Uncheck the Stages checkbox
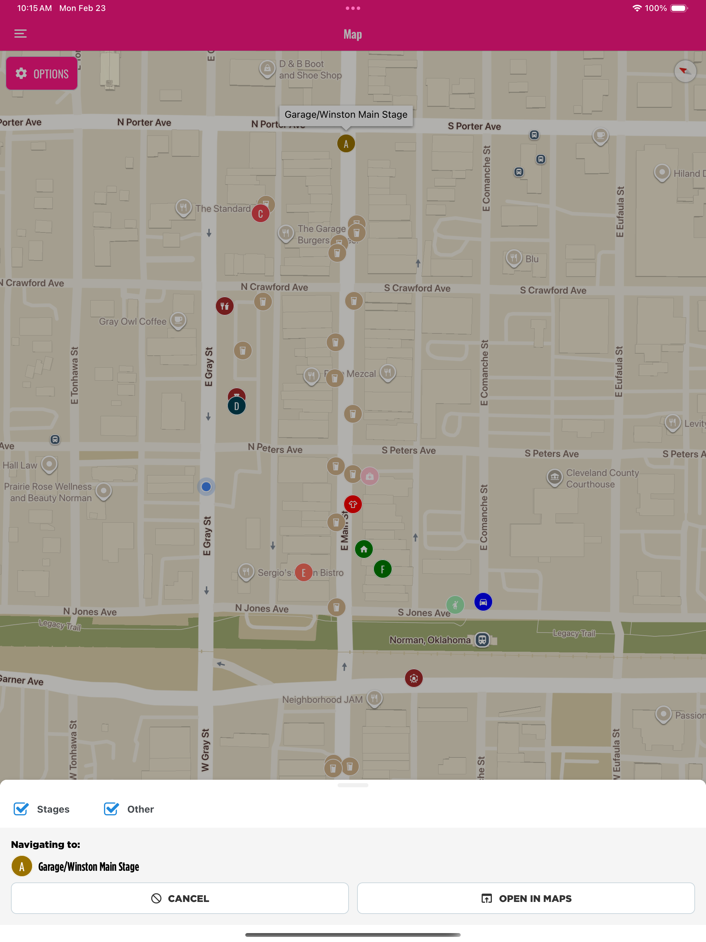The height and width of the screenshot is (942, 706). 21,809
